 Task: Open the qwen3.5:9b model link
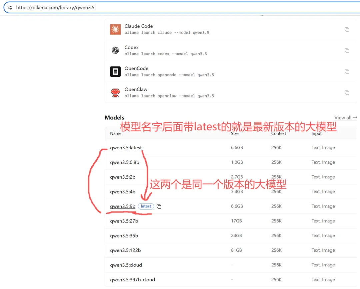point(123,206)
